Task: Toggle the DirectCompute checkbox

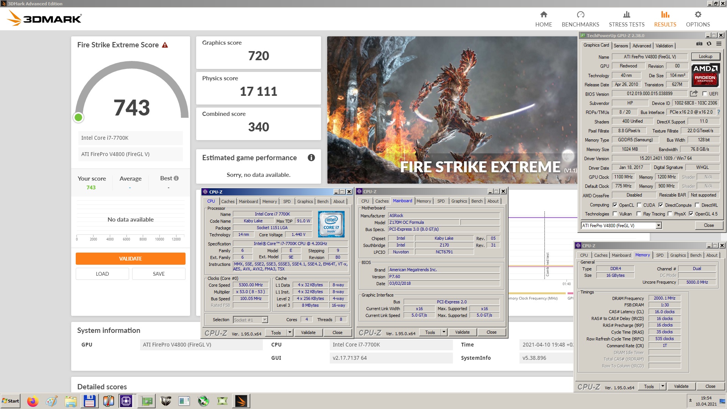Action: [661, 205]
